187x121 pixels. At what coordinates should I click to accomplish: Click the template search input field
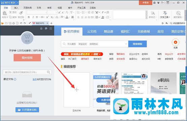95,44
